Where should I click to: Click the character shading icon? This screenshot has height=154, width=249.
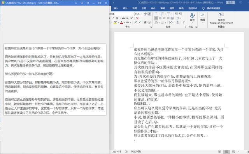tap(145, 23)
